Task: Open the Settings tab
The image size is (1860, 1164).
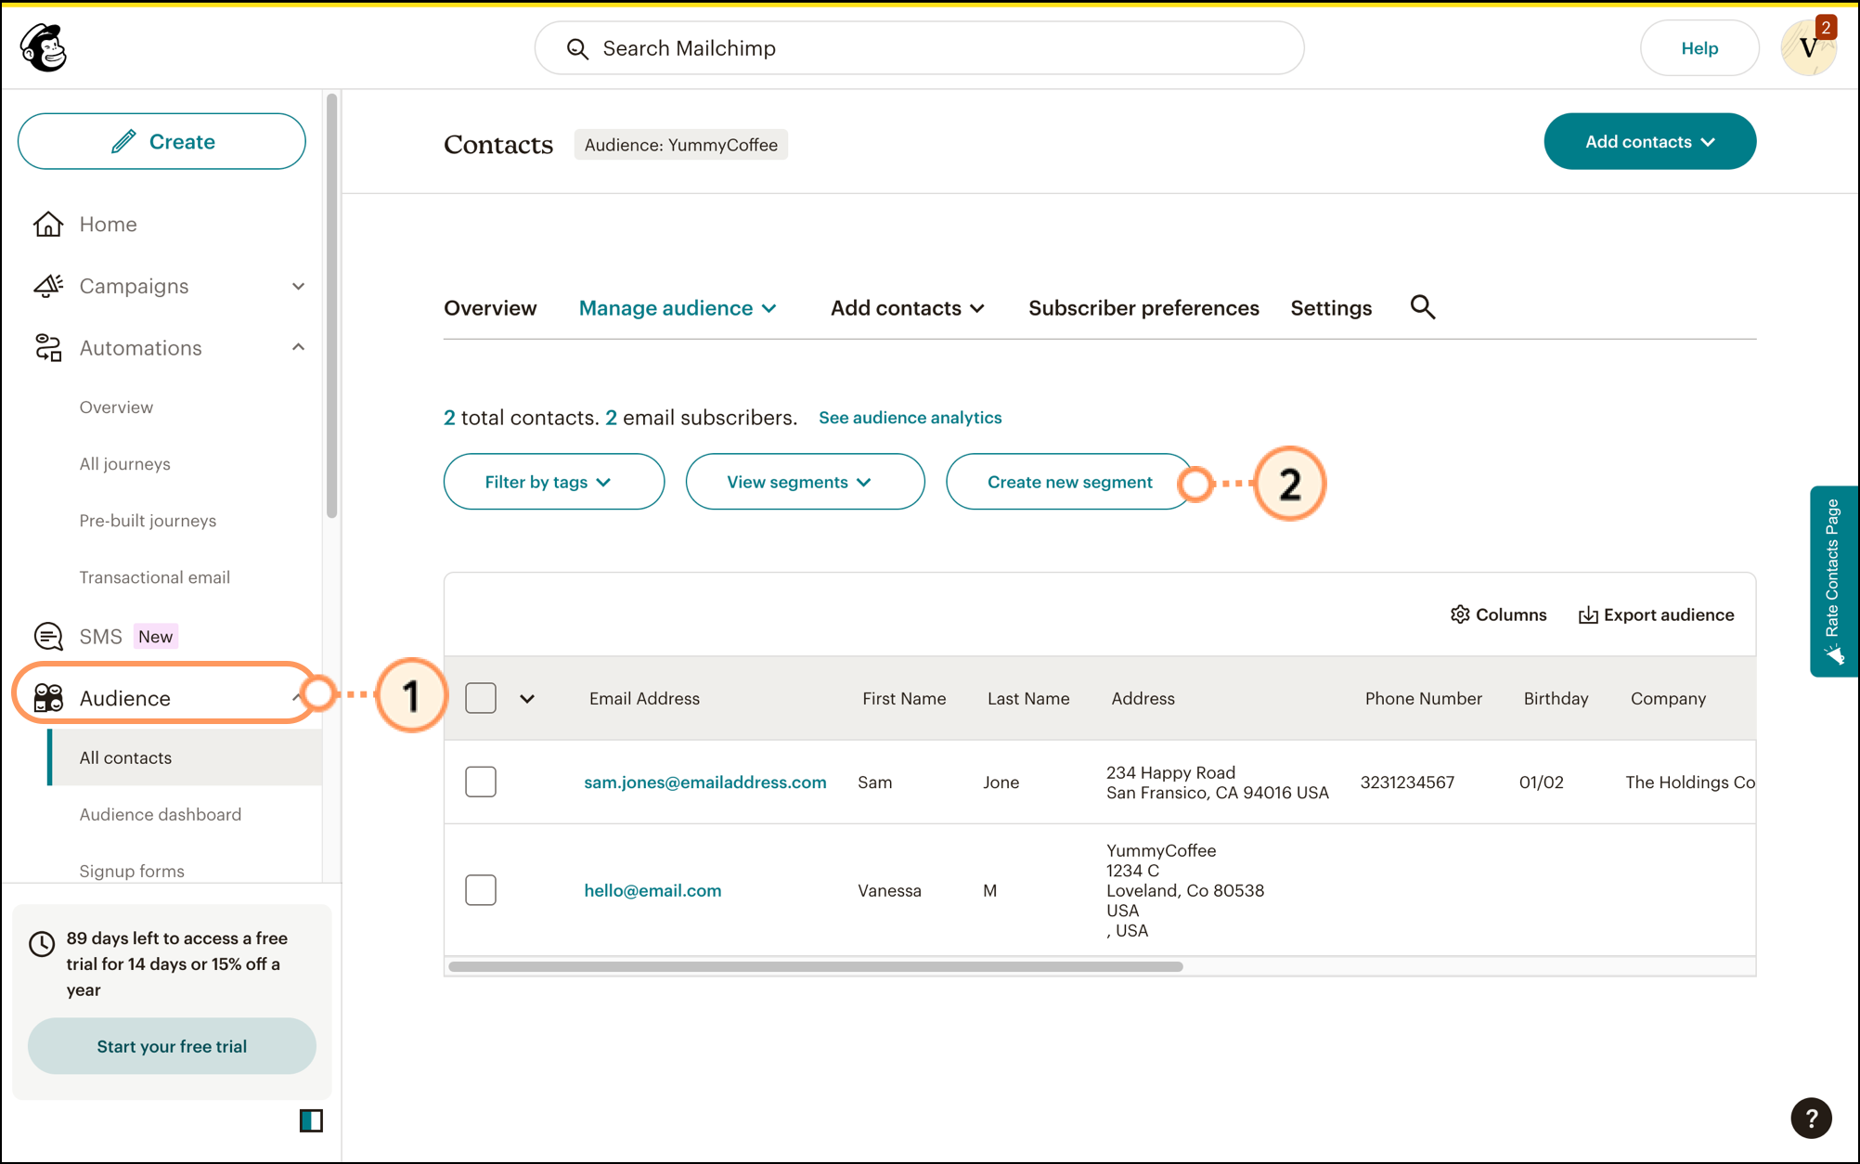Action: click(1331, 308)
